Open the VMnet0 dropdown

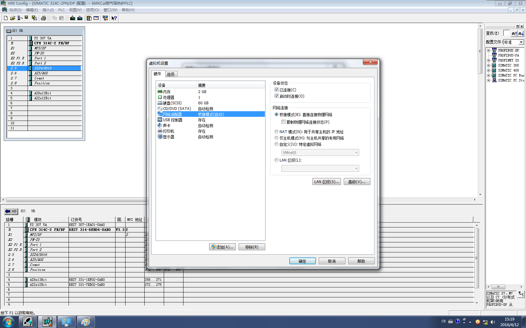tap(320, 153)
